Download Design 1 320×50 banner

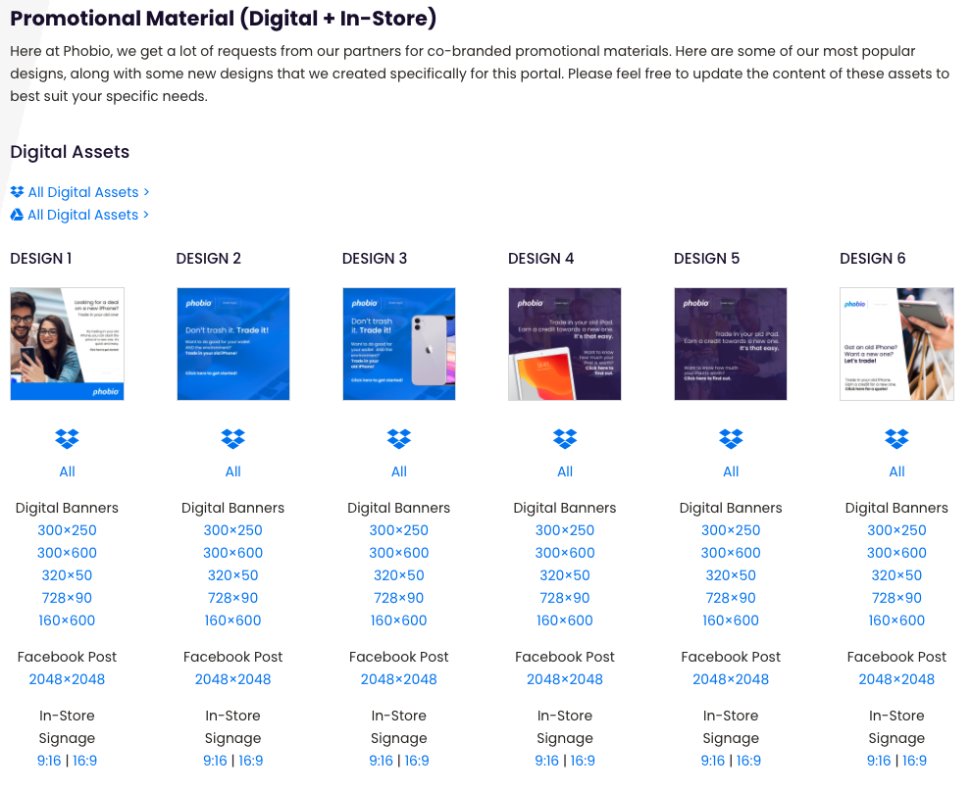click(x=67, y=575)
